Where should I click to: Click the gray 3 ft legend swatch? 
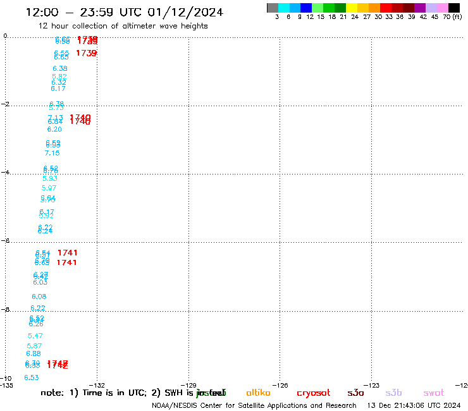pyautogui.click(x=273, y=8)
